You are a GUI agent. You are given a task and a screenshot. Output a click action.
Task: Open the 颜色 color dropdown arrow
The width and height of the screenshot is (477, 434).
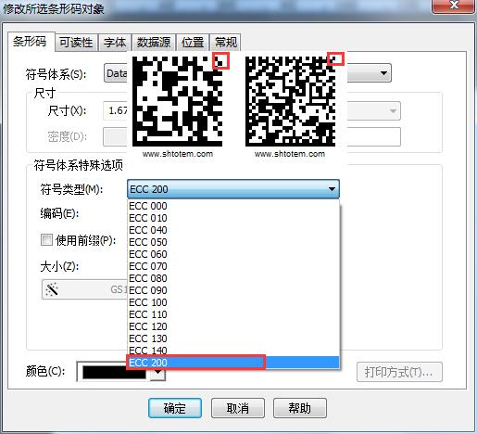pyautogui.click(x=157, y=372)
